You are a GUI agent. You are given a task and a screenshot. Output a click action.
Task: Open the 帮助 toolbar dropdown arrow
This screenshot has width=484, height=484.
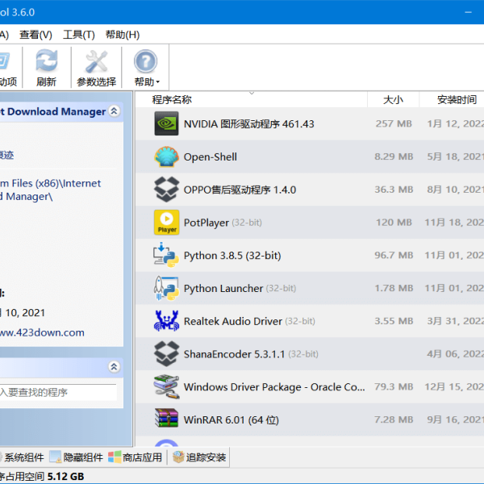(x=158, y=82)
